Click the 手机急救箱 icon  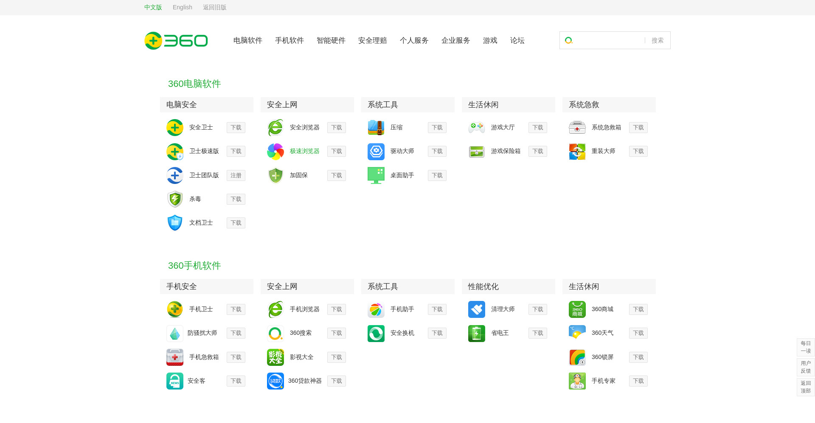click(x=175, y=357)
